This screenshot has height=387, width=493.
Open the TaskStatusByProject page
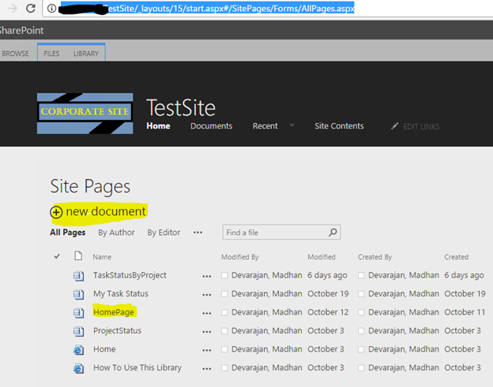pyautogui.click(x=130, y=275)
